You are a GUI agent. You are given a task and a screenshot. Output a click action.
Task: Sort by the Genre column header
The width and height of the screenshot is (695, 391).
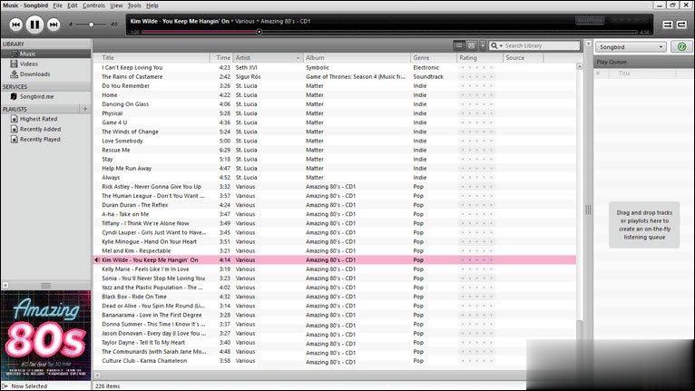pos(434,58)
